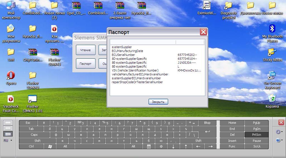The height and width of the screenshot is (158, 286).
Task: Click the Bksp key
Action: [x=207, y=123]
